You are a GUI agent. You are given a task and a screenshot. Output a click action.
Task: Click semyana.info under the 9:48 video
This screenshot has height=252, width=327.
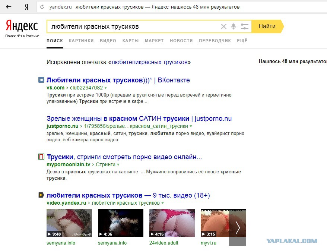(61, 243)
